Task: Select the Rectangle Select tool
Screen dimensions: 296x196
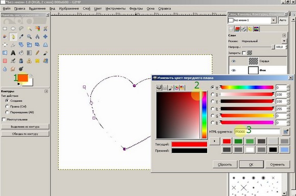Action: pos(5,29)
